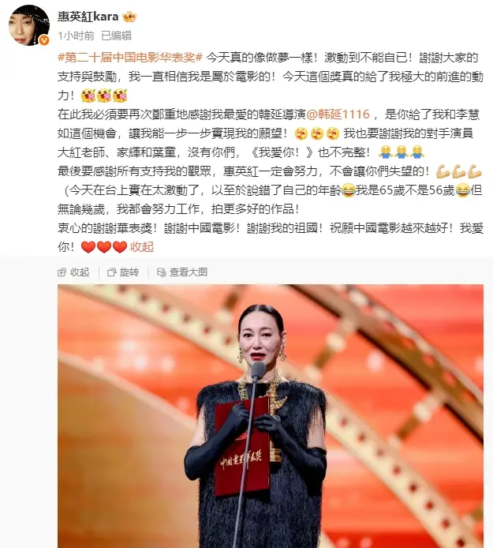Click the orange verified badge on avatar
The width and height of the screenshot is (493, 548).
point(43,40)
